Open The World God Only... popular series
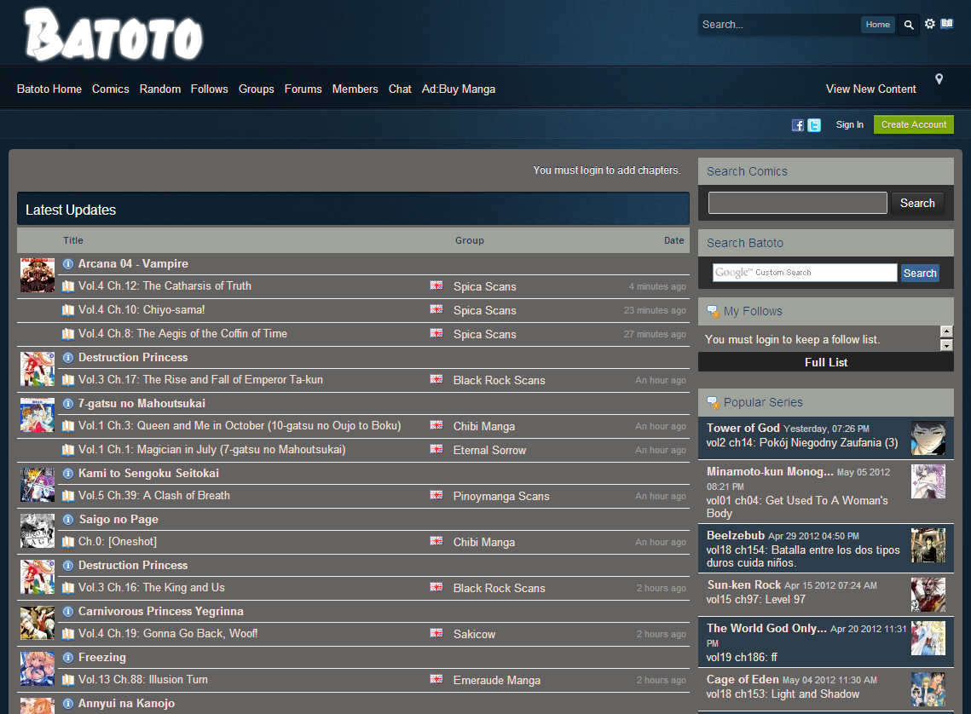The width and height of the screenshot is (971, 714). click(766, 628)
